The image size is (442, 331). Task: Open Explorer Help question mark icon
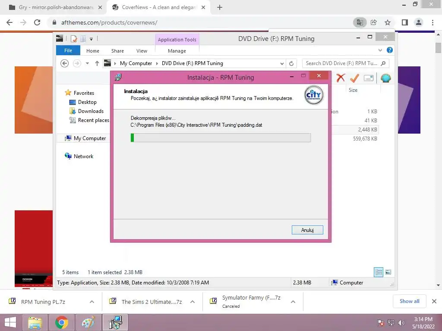390,50
